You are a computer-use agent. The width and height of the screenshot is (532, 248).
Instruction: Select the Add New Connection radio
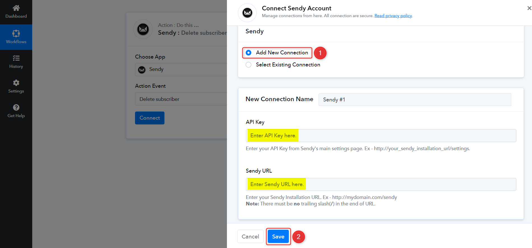(x=248, y=53)
